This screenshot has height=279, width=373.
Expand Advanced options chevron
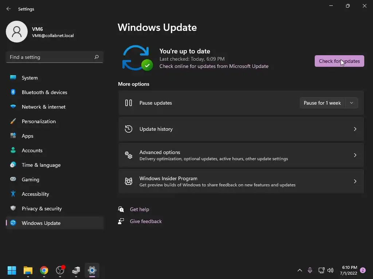(x=355, y=155)
